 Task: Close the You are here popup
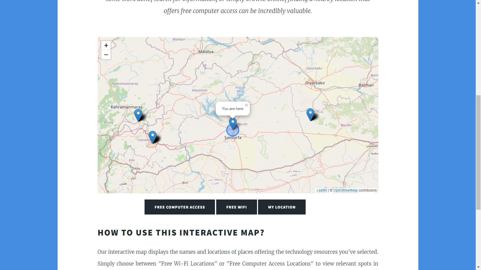pos(246,105)
